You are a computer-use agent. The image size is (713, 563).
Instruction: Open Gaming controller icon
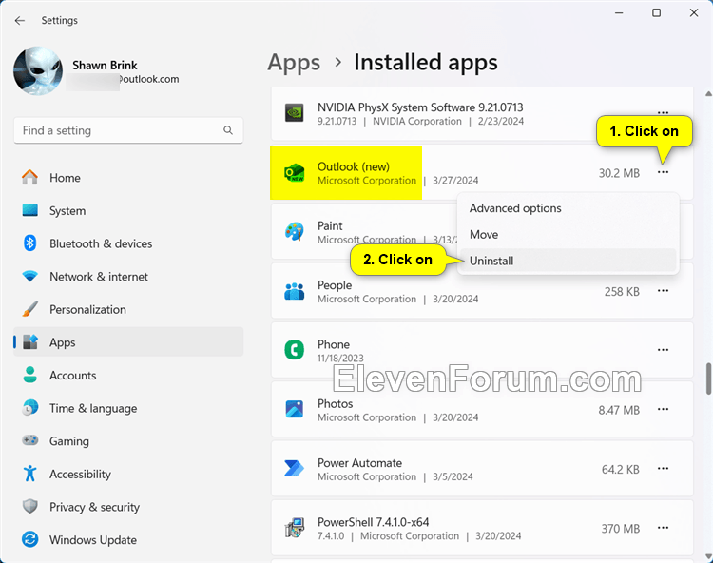pos(30,440)
